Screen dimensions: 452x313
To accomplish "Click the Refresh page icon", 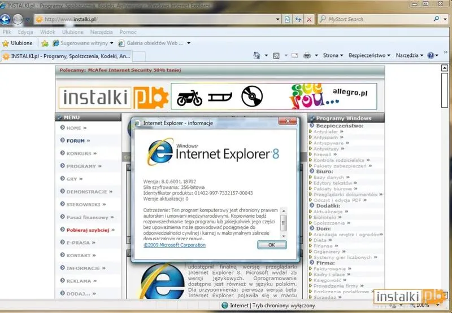I will (x=298, y=19).
